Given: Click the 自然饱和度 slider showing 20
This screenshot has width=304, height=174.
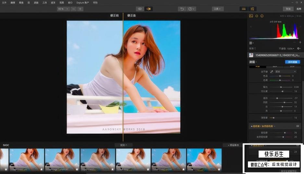Looking at the screenshot, I should [x=281, y=137].
